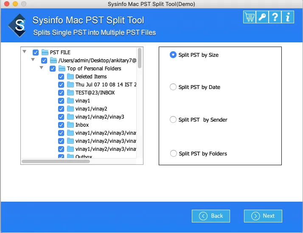The height and width of the screenshot is (233, 303).
Task: Click the Deleted Items folder icon
Action: 70,77
